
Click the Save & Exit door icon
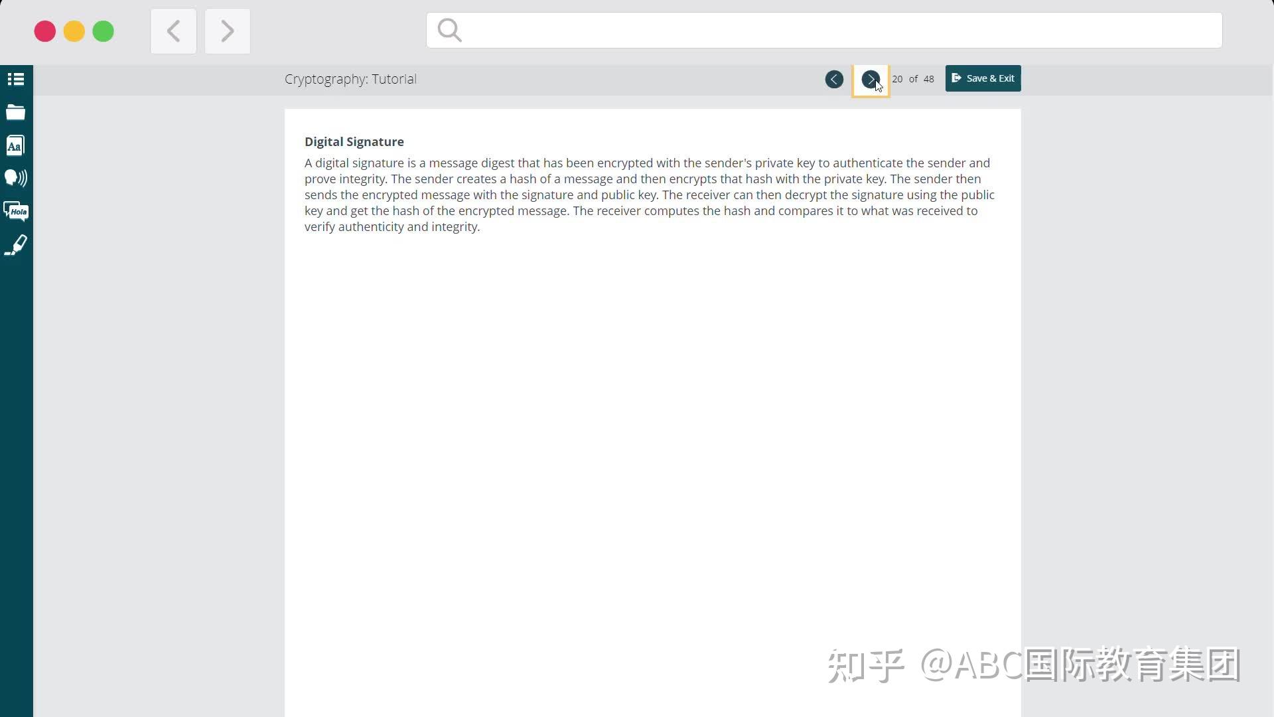[956, 78]
